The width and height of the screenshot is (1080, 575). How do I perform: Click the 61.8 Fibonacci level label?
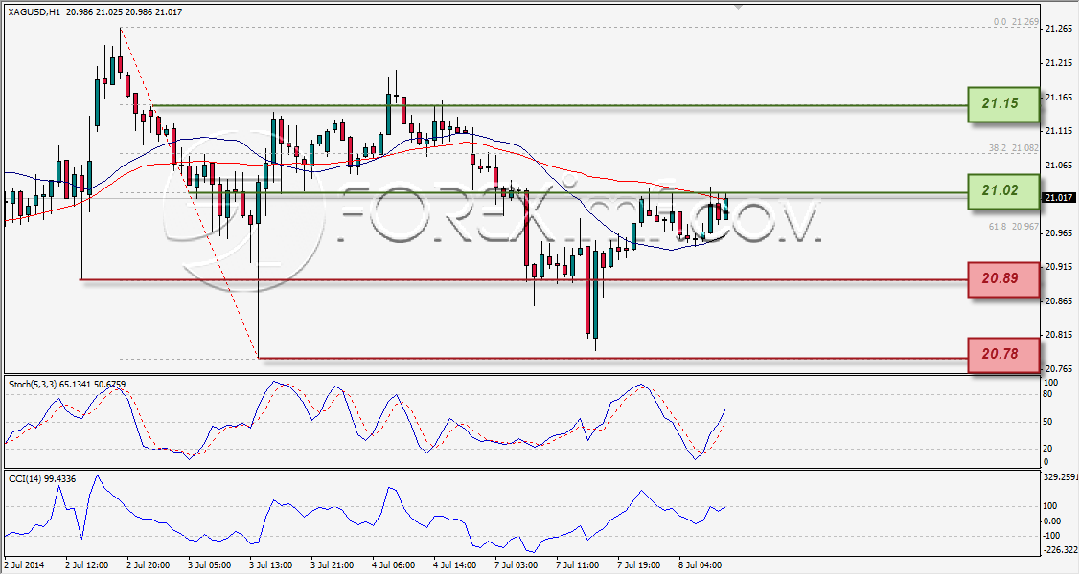click(1013, 226)
